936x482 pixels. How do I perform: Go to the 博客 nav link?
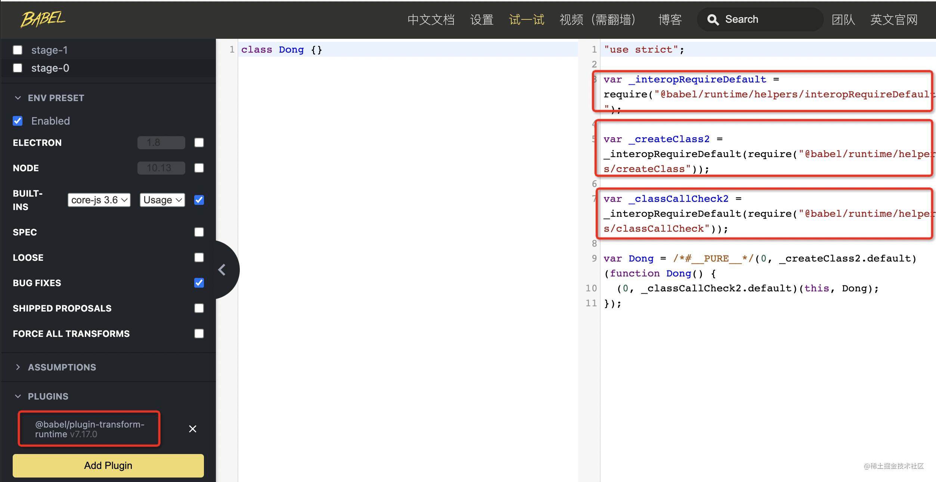click(x=670, y=20)
